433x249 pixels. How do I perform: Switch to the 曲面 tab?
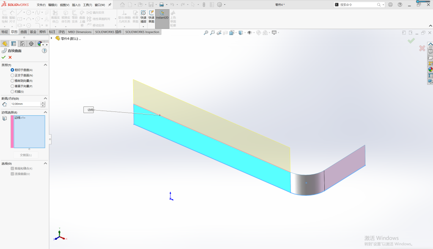pos(24,32)
